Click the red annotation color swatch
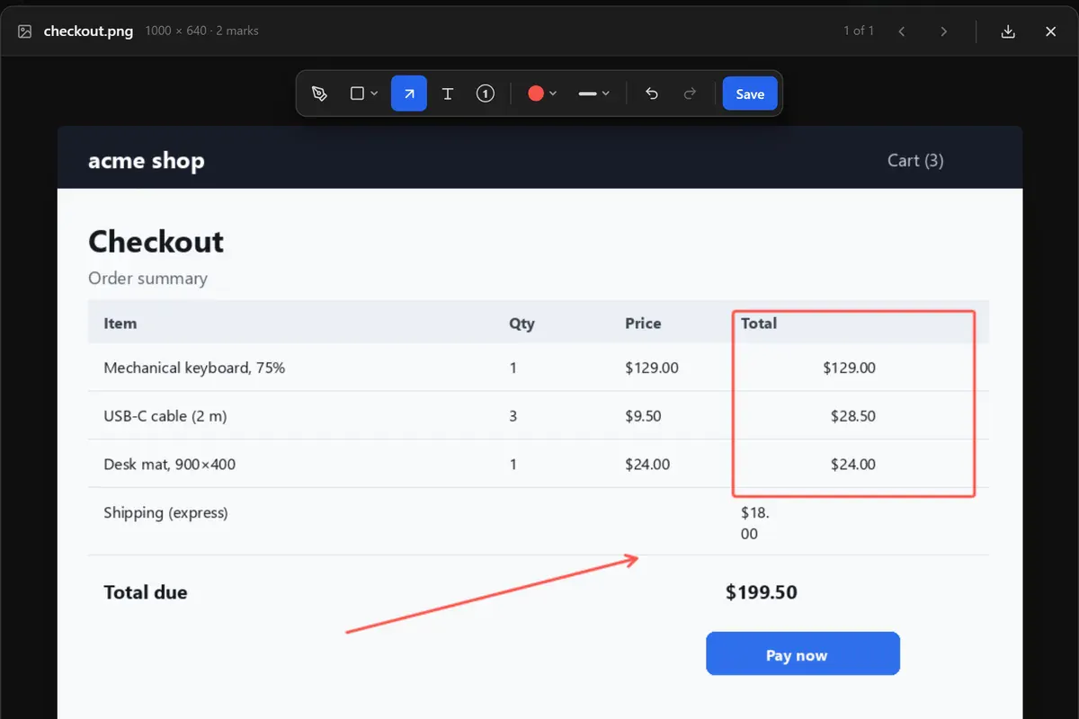The width and height of the screenshot is (1079, 719). point(536,93)
